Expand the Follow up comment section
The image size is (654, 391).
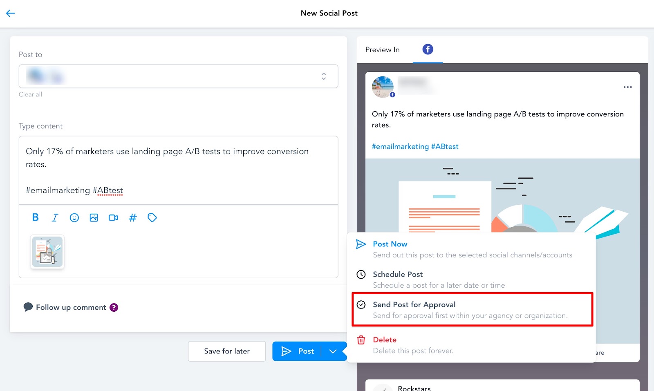pyautogui.click(x=65, y=307)
